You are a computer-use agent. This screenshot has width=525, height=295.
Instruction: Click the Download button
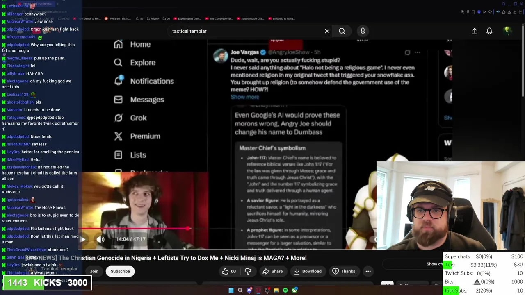tap(308, 271)
